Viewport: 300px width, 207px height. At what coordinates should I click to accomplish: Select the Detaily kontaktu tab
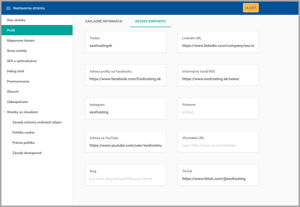(x=150, y=21)
